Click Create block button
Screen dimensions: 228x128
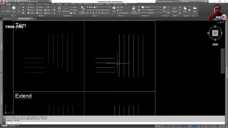[120, 7]
